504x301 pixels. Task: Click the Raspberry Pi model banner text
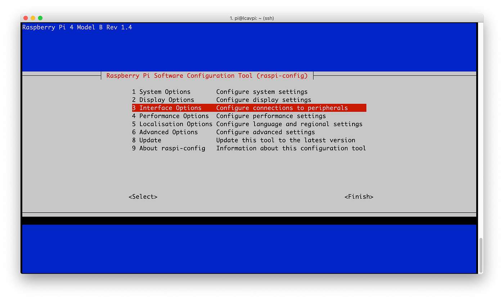[77, 27]
